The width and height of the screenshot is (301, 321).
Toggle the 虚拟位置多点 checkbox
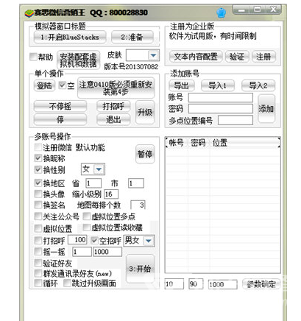[87, 216]
